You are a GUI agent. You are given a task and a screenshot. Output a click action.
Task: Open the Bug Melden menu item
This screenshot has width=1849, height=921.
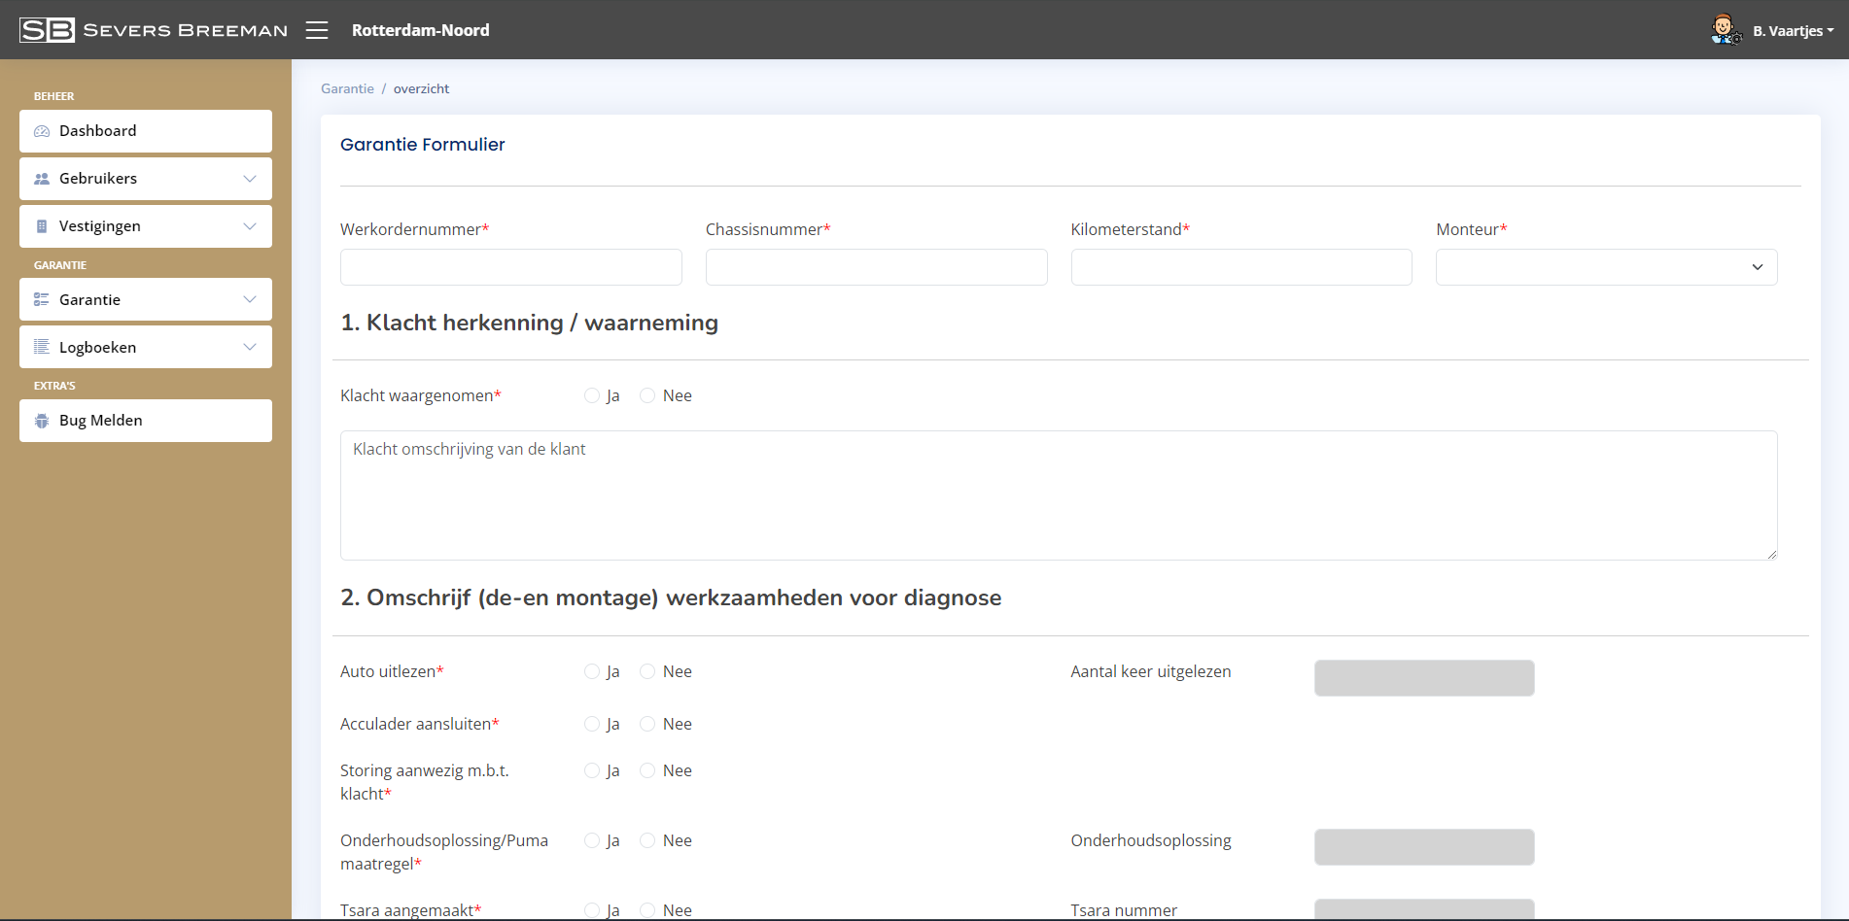pyautogui.click(x=146, y=421)
